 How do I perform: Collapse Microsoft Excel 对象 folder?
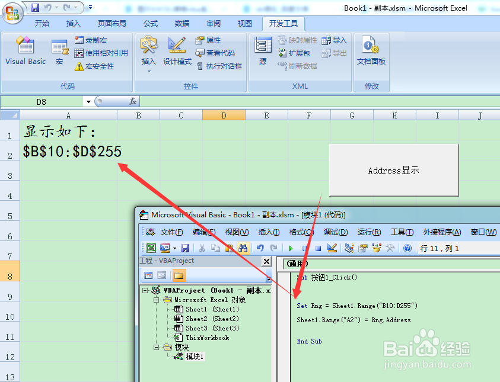(x=156, y=300)
